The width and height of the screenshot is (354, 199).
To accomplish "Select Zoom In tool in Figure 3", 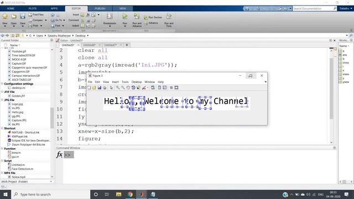I will coord(118,87).
